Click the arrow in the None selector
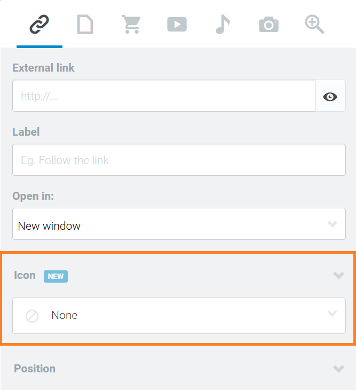The height and width of the screenshot is (390, 356). [333, 314]
